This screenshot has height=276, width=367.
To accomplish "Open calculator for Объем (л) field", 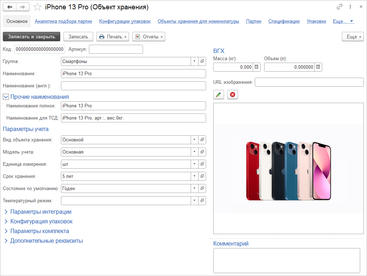I will [318, 67].
